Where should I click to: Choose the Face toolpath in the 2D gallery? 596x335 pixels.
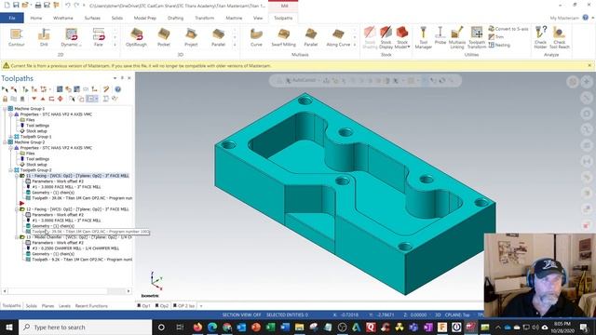(99, 37)
